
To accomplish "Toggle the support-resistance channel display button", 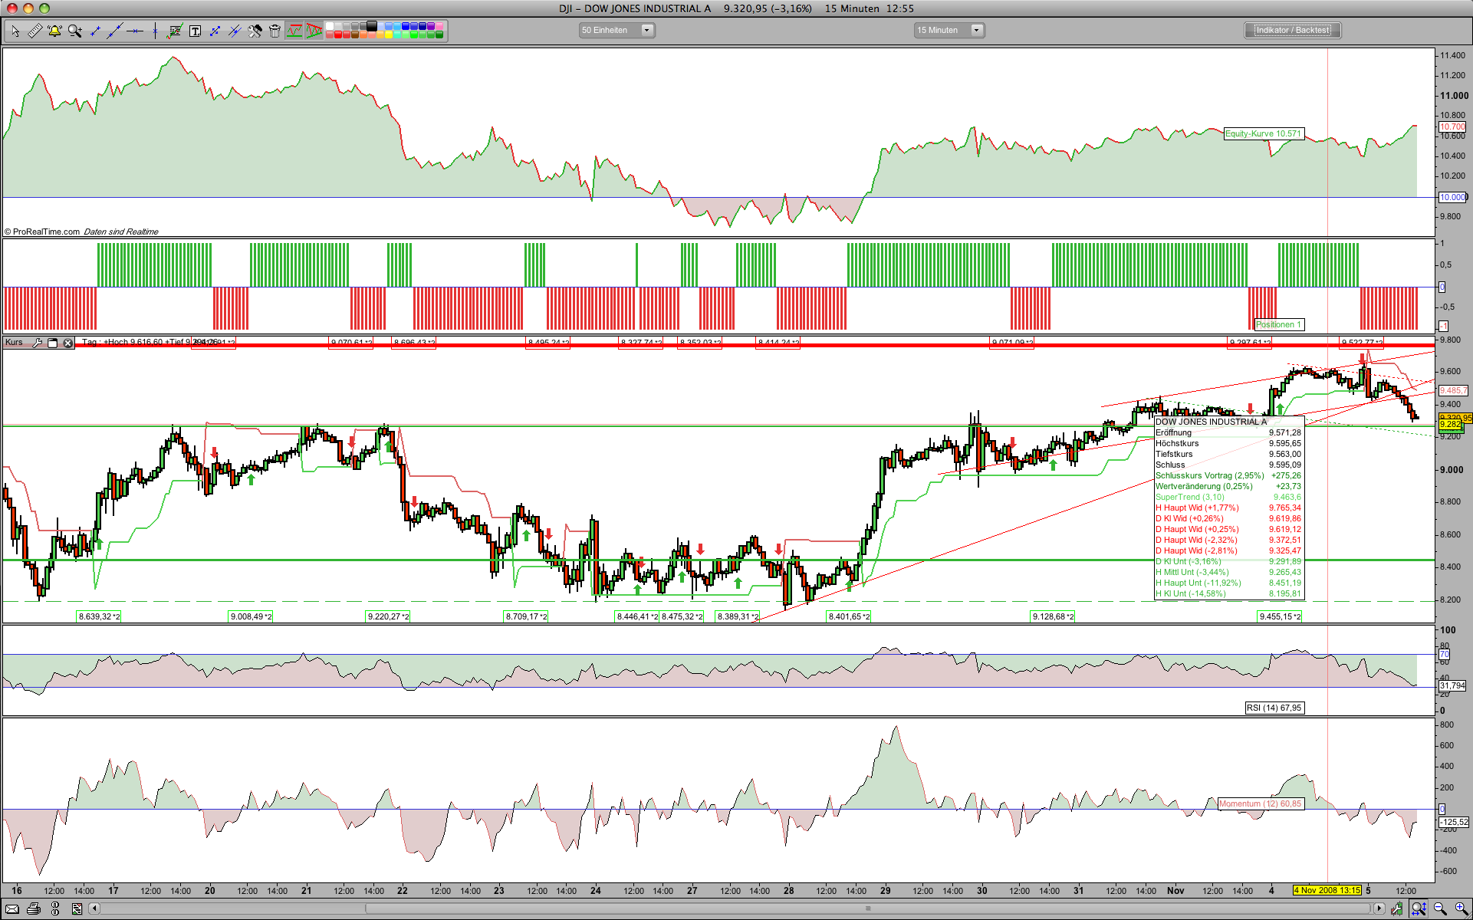I will coord(294,31).
